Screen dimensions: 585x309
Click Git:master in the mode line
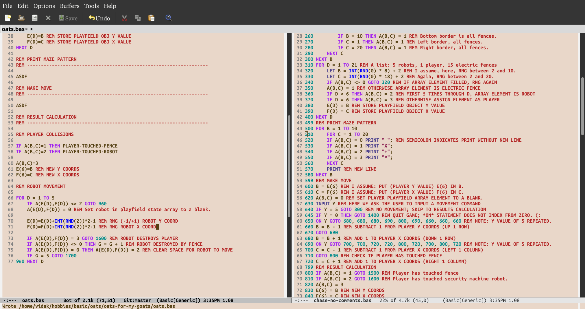(x=137, y=300)
